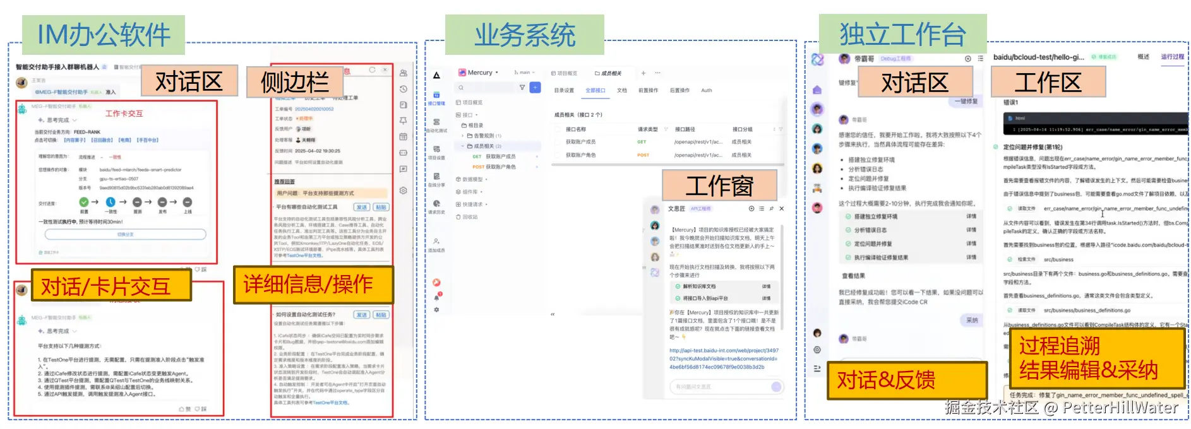Click 详情 for 分析错误日志 step

(971, 230)
